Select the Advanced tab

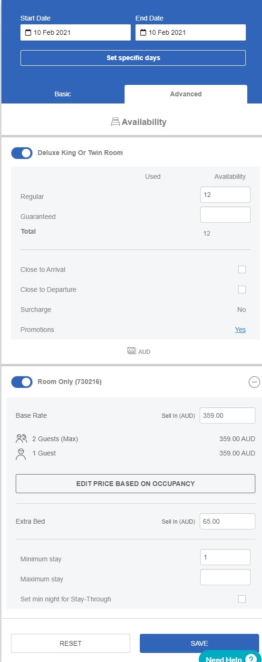[186, 94]
